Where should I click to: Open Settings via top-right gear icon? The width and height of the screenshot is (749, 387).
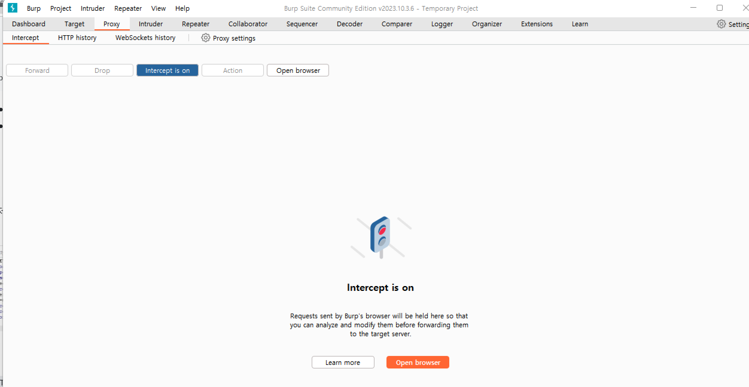point(721,24)
